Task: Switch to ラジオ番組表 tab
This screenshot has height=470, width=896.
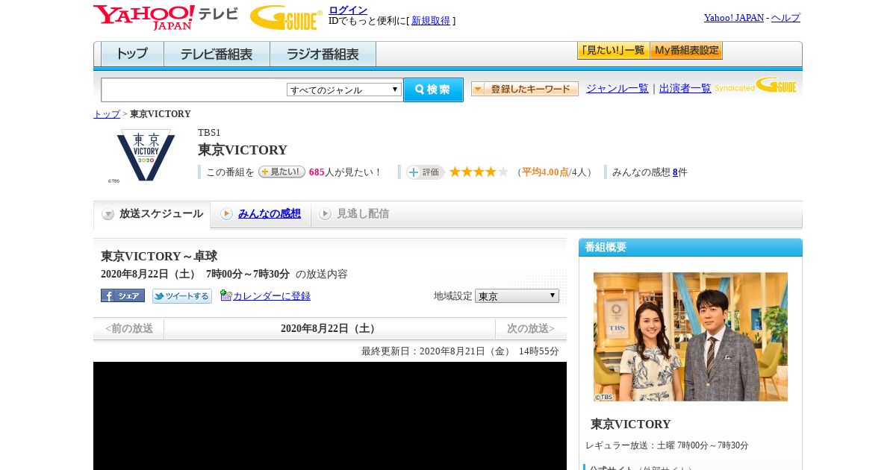Action: point(323,54)
